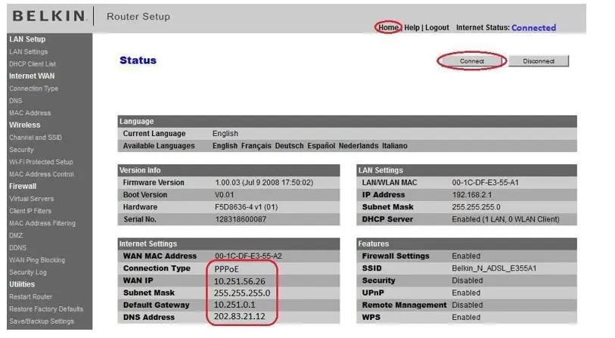
Task: Click the LAN IP Address value 192.168.2.1
Action: click(x=472, y=195)
